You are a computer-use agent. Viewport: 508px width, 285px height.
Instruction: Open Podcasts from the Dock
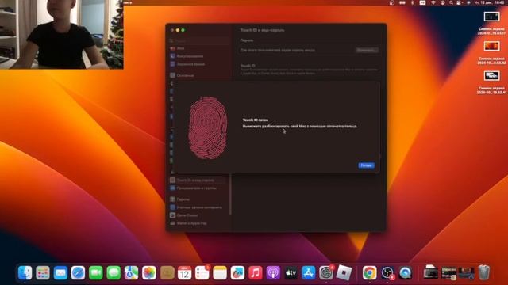pos(273,272)
